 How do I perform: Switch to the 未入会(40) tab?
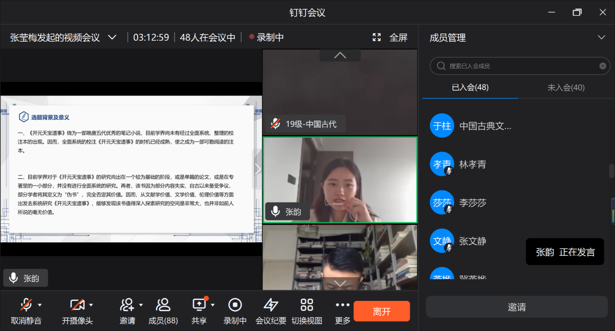[x=566, y=88]
